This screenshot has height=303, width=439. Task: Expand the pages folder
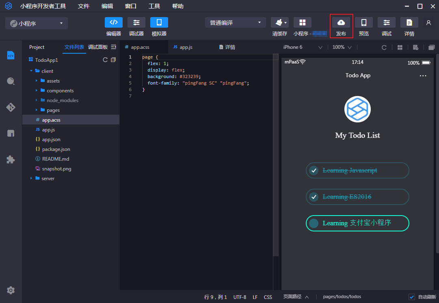coord(37,110)
